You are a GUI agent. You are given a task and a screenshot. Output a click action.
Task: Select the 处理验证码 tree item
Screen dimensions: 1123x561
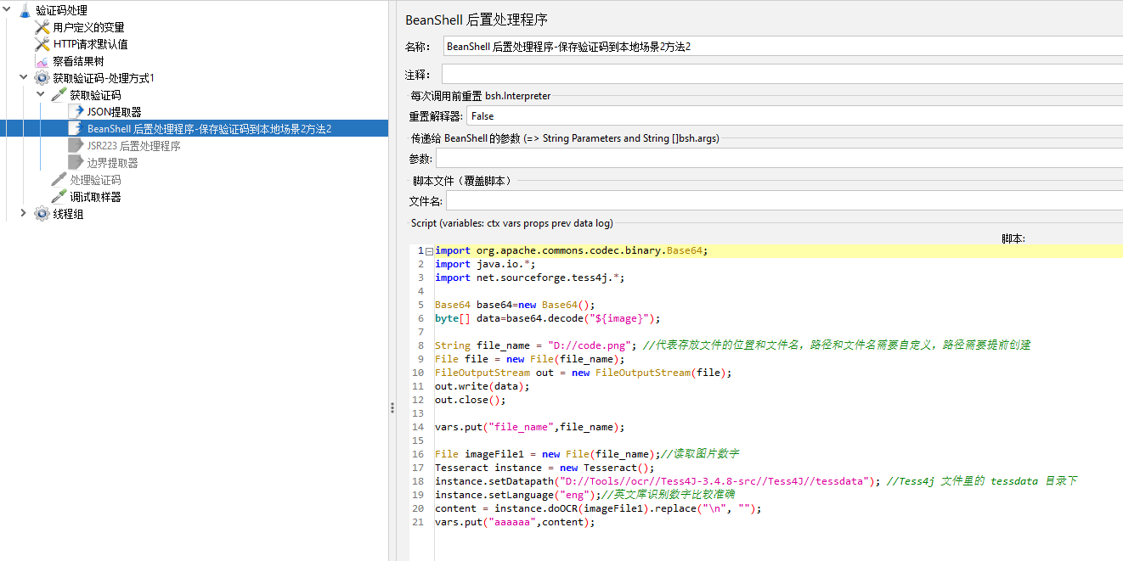click(95, 180)
